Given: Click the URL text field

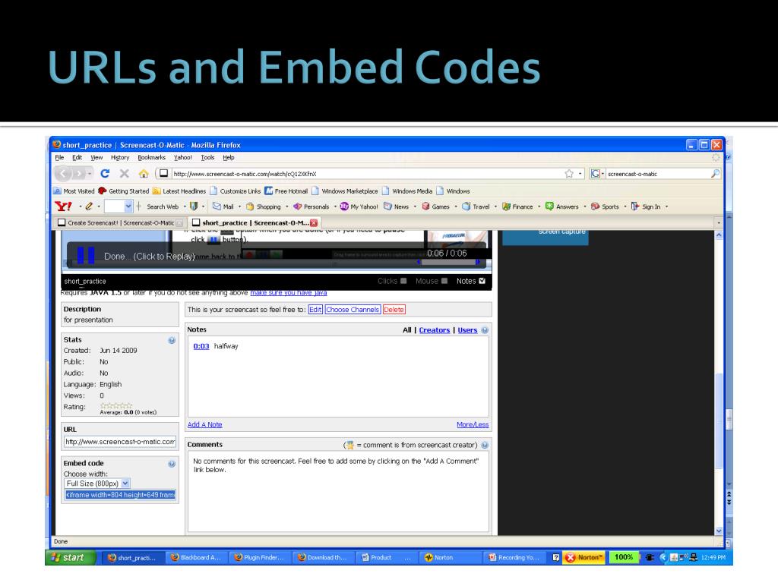Looking at the screenshot, I should click(120, 442).
